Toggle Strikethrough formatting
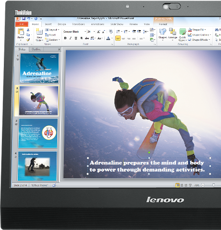This screenshot has width=221, height=230. click(87, 38)
